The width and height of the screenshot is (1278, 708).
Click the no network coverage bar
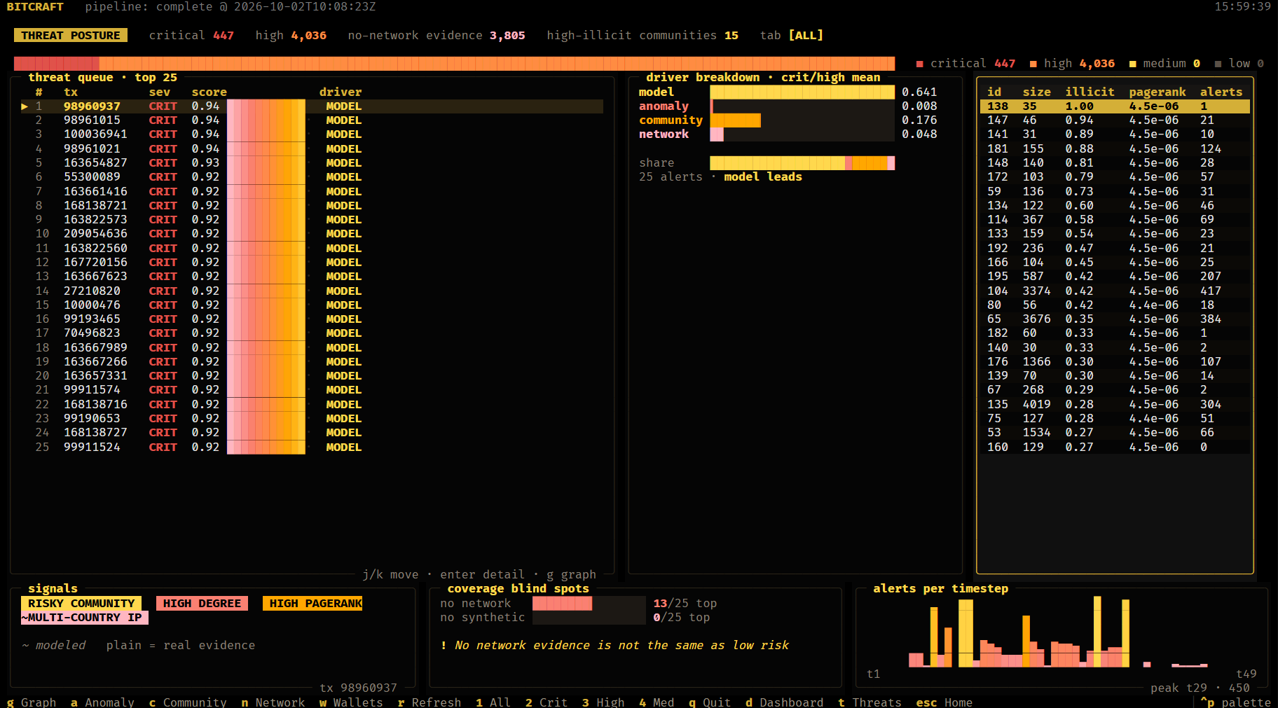[x=589, y=603]
